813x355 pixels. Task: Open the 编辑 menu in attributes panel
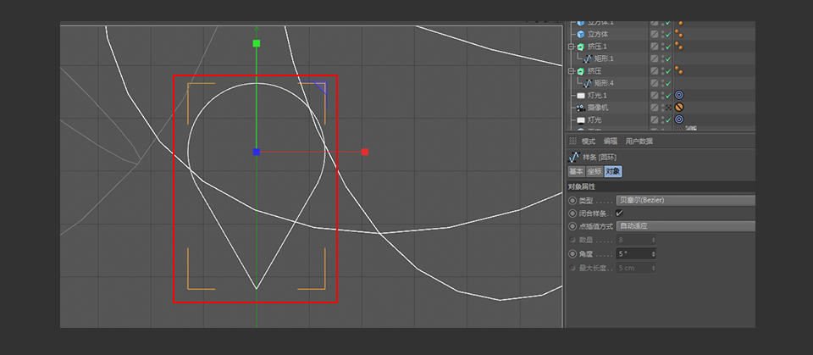[610, 141]
